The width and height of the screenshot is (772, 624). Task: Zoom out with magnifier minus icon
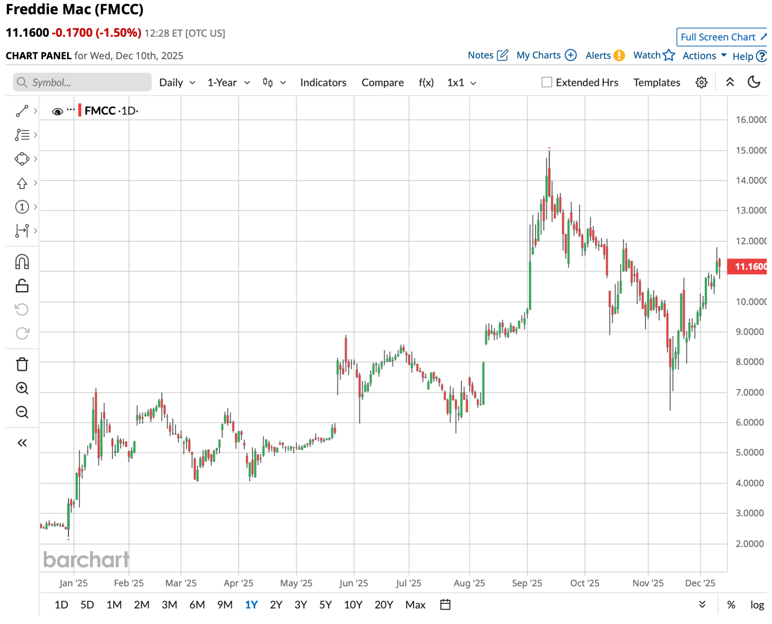pos(22,412)
